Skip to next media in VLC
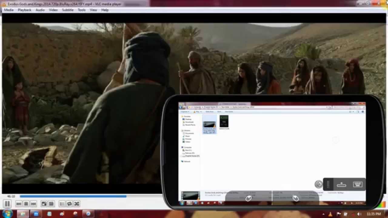The height and width of the screenshot is (218, 388). (34, 204)
